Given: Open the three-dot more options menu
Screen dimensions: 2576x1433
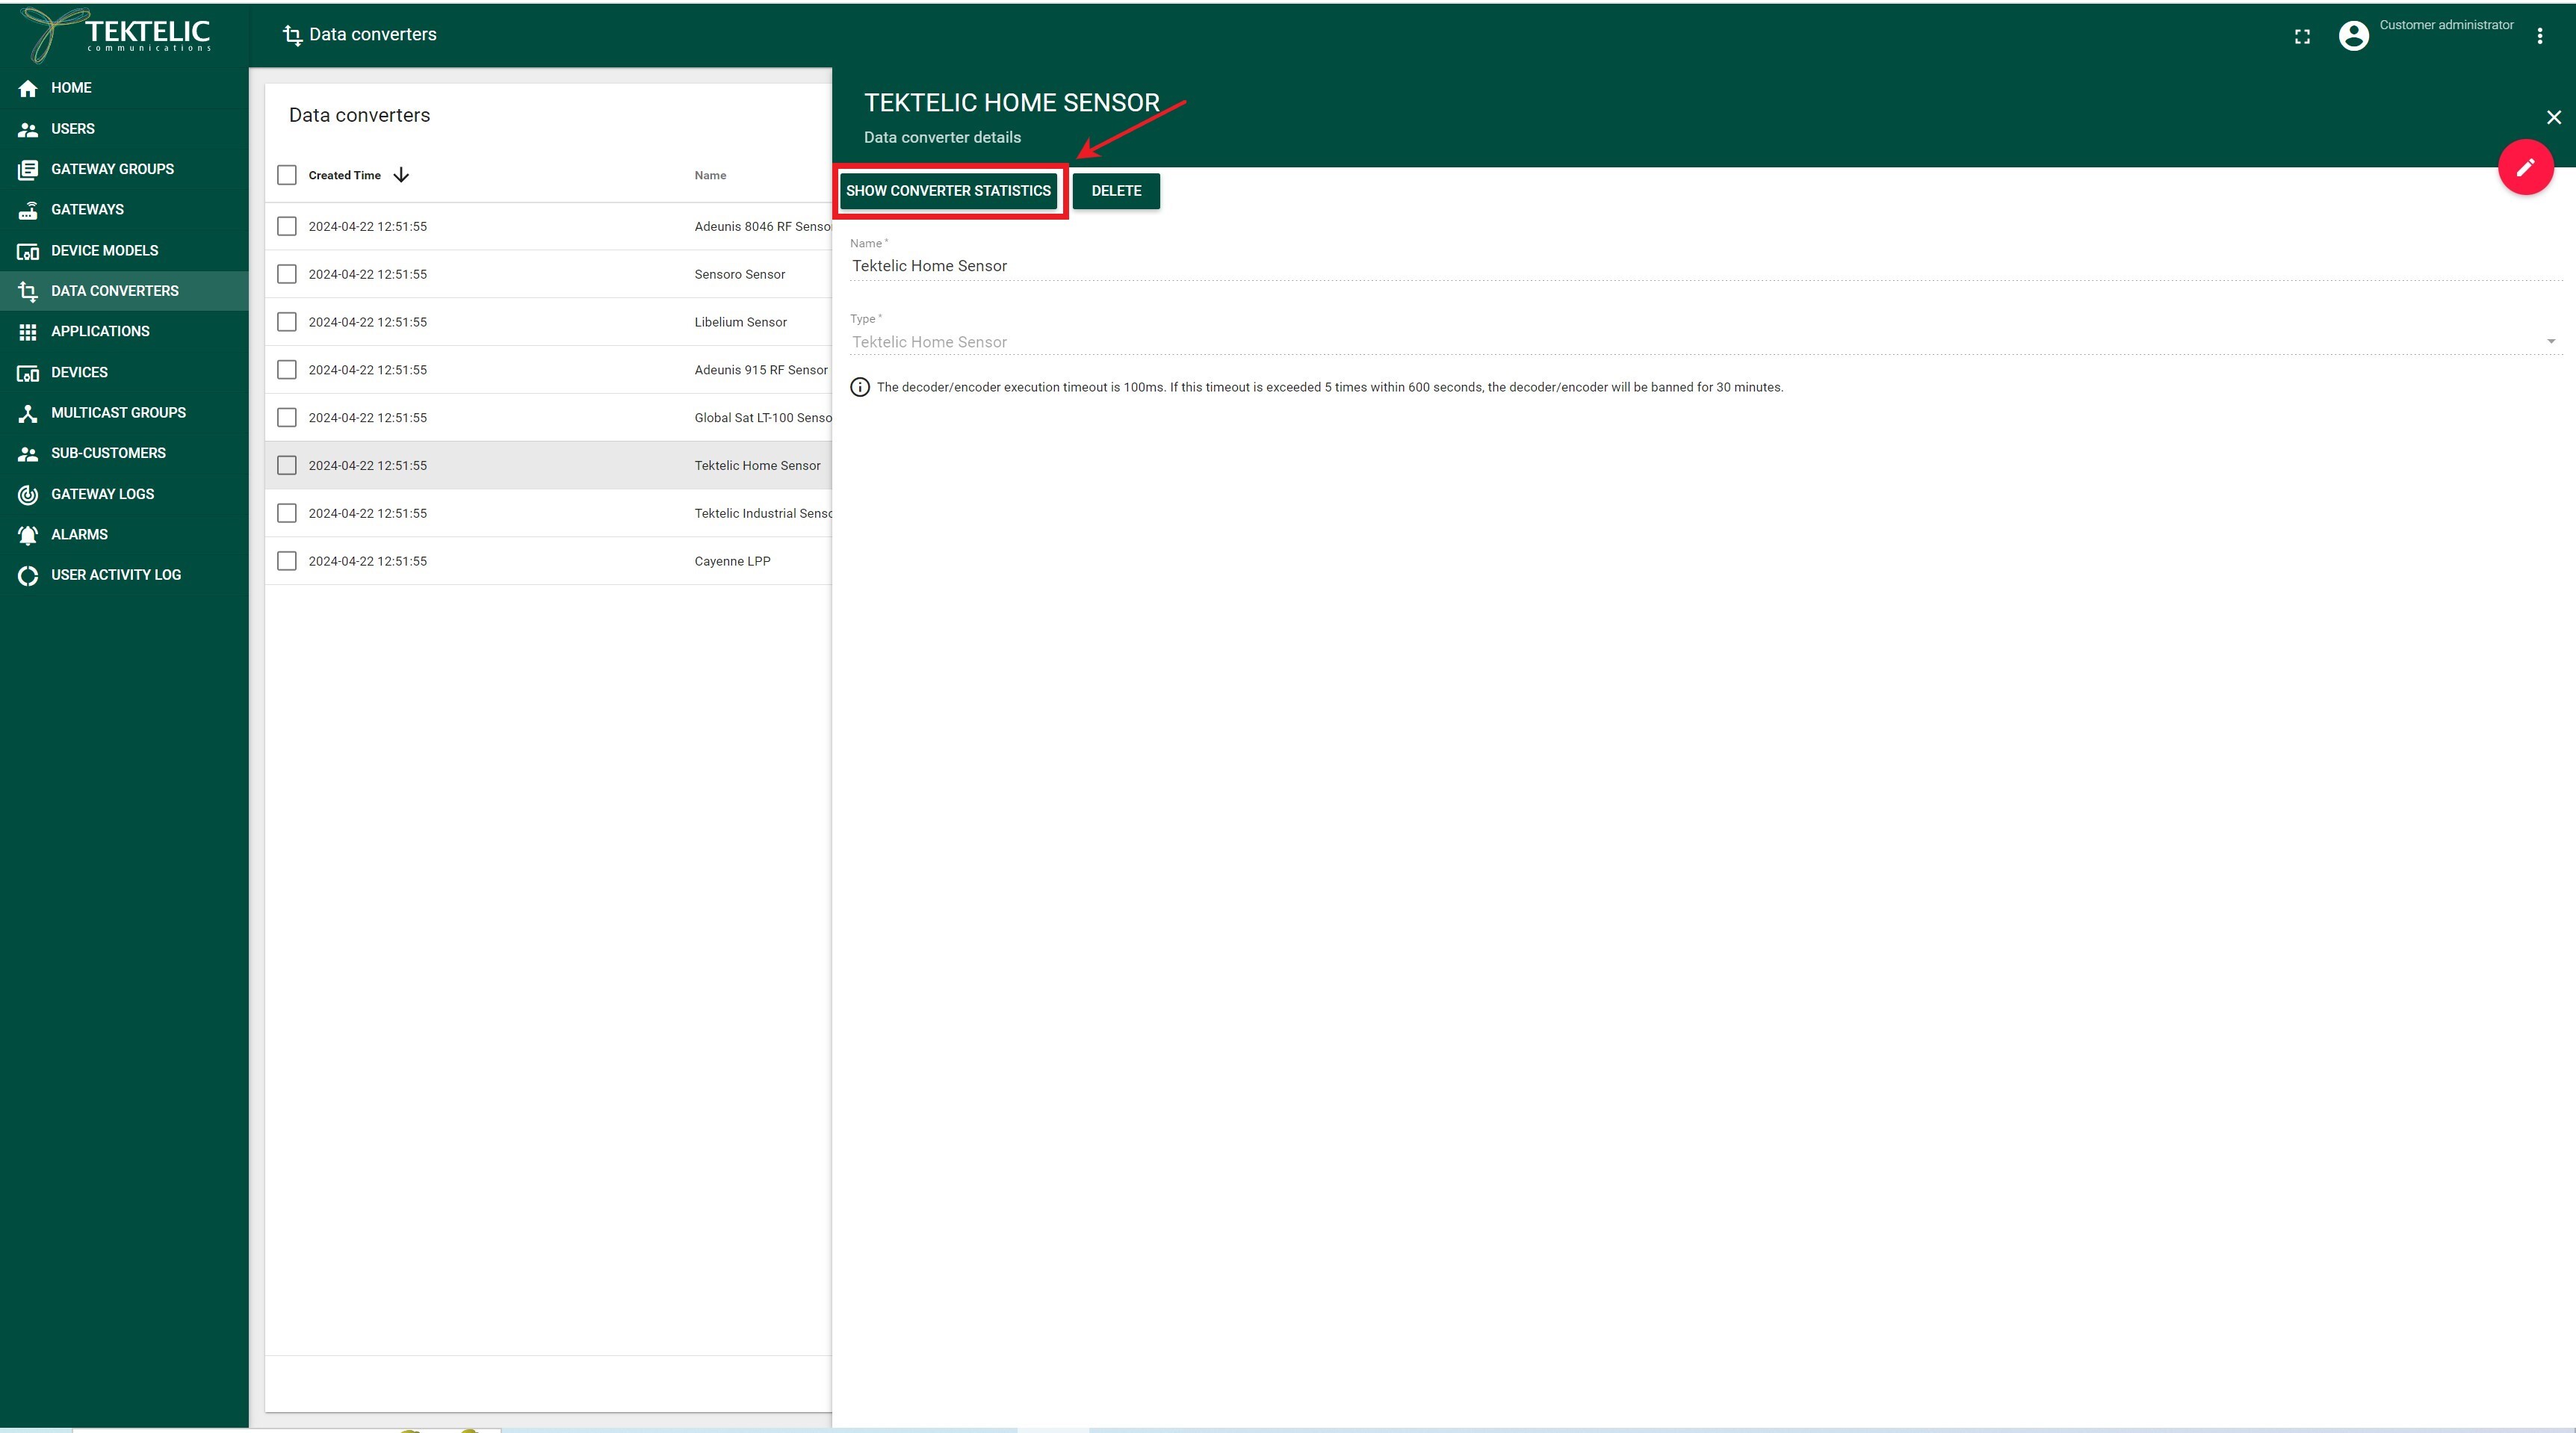Looking at the screenshot, I should 2539,36.
